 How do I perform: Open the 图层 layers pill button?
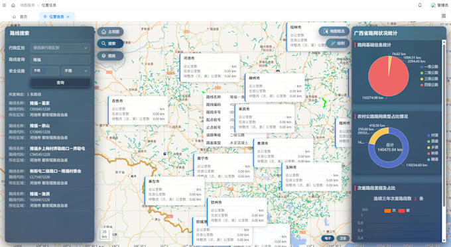click(x=111, y=56)
